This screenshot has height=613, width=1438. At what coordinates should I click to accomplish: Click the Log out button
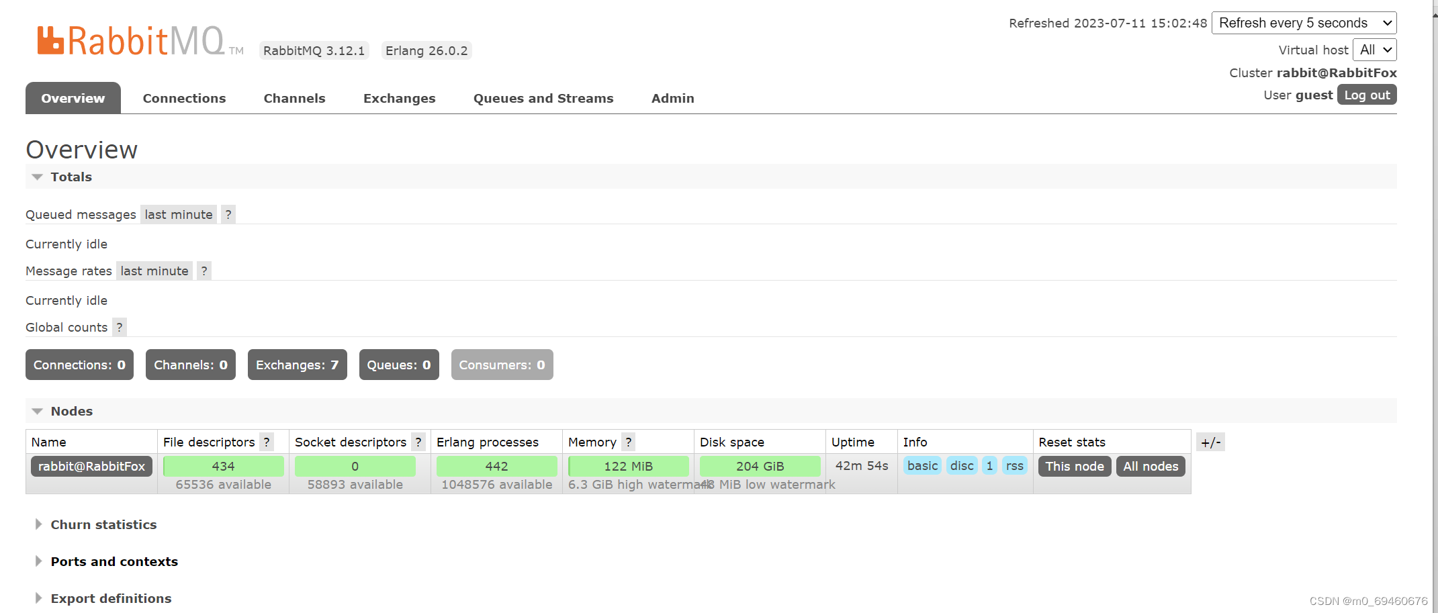click(1367, 95)
